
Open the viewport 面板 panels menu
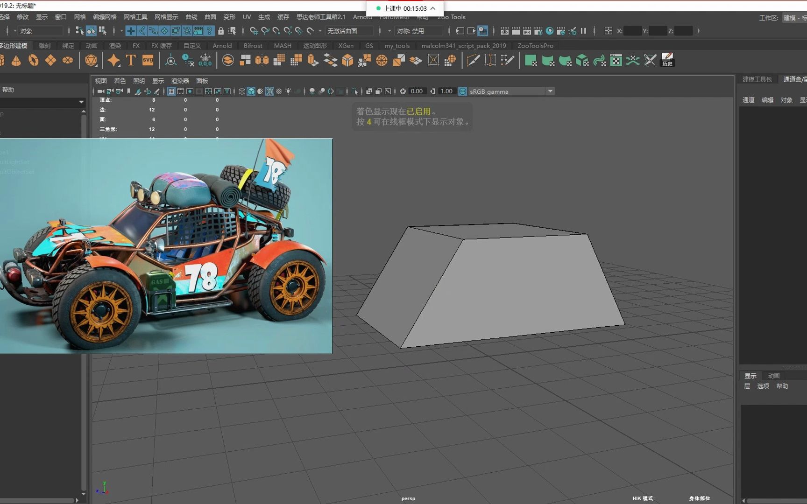(x=202, y=81)
